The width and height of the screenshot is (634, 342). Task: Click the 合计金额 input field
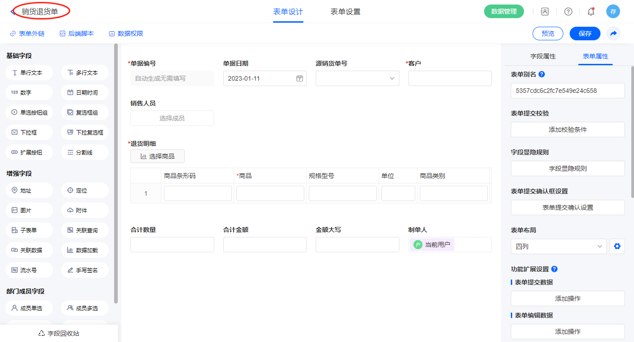pyautogui.click(x=264, y=245)
